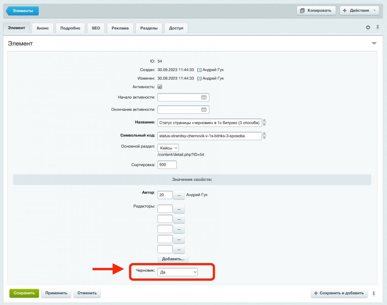387x305 pixels.
Task: Switch to the Анонс tab
Action: click(x=43, y=28)
